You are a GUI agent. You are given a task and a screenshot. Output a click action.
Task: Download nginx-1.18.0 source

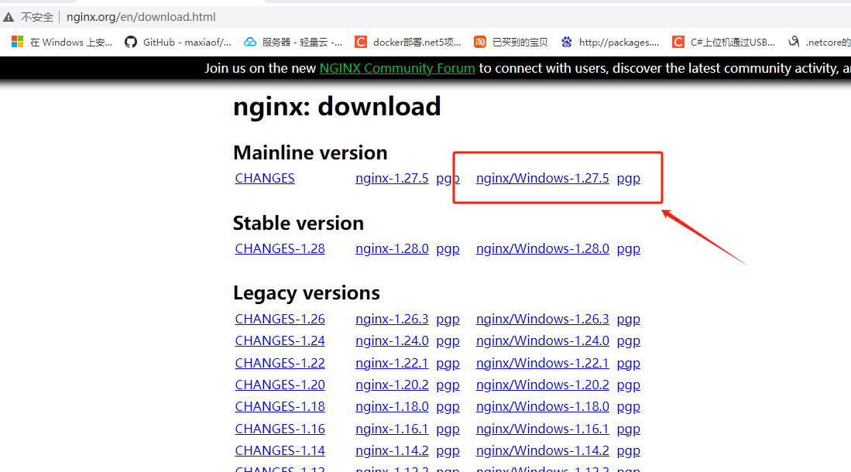point(392,406)
